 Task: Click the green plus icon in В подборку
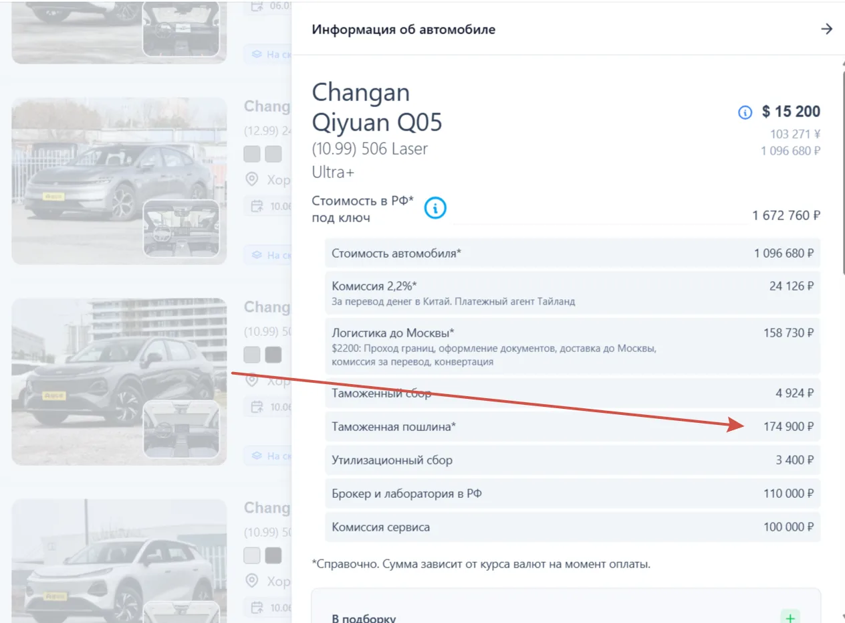790,618
